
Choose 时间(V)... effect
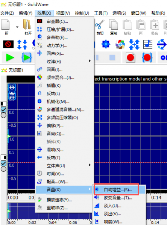(64, 174)
